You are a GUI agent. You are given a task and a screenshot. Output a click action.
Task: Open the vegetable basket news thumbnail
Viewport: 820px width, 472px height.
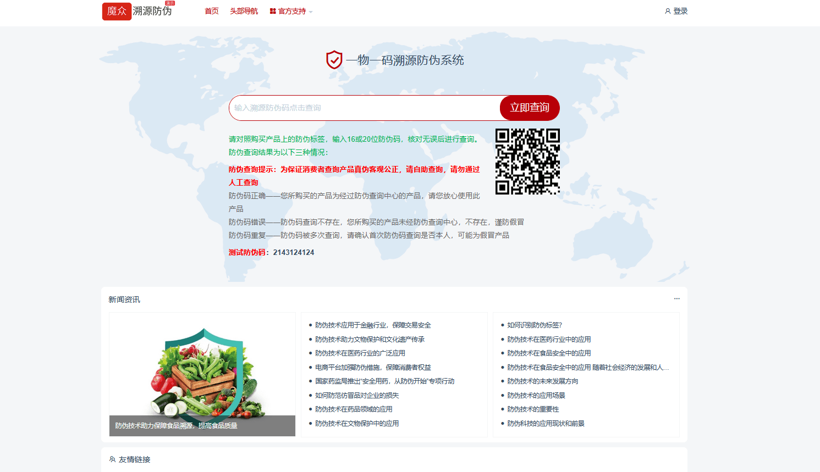point(202,374)
